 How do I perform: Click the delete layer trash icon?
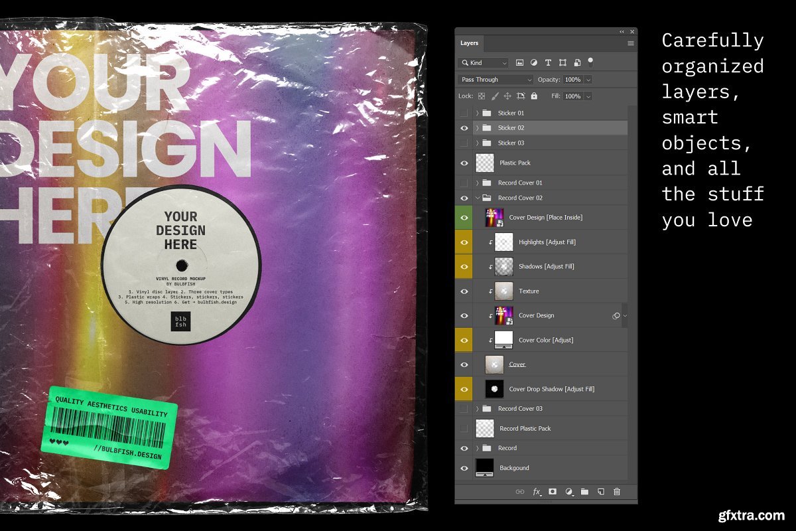[617, 492]
